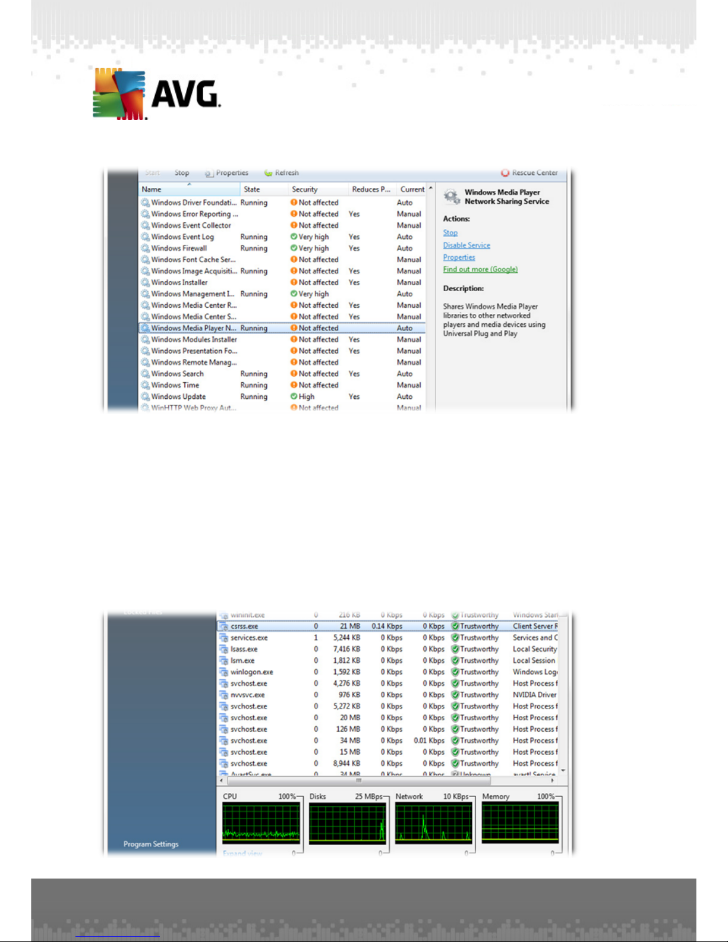Screen dimensions: 728x942
Task: Click the Current column header
Action: point(412,190)
